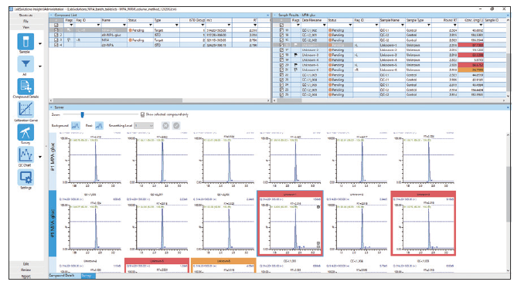The width and height of the screenshot is (524, 292).
Task: Expand the arrow next to Sample icon
Action: coord(40,44)
